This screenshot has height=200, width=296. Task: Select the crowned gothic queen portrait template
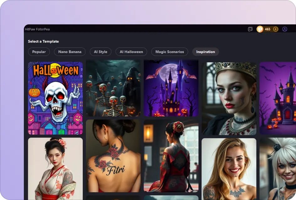coord(229,98)
